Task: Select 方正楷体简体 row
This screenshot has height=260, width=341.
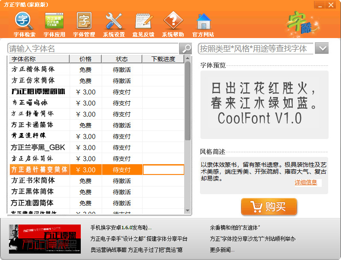Action: click(x=97, y=69)
